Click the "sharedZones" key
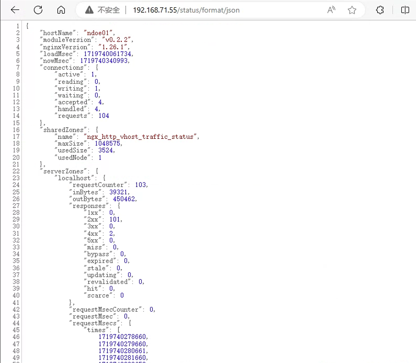Viewport: 416px width, 363px height. click(x=63, y=130)
